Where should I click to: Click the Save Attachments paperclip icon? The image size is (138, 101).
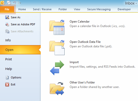pos(7,31)
